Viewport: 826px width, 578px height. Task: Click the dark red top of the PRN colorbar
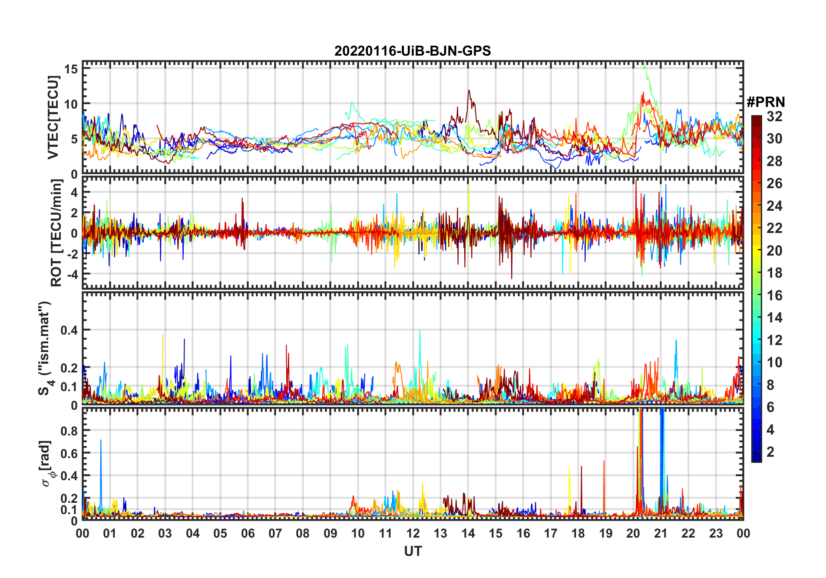(757, 119)
